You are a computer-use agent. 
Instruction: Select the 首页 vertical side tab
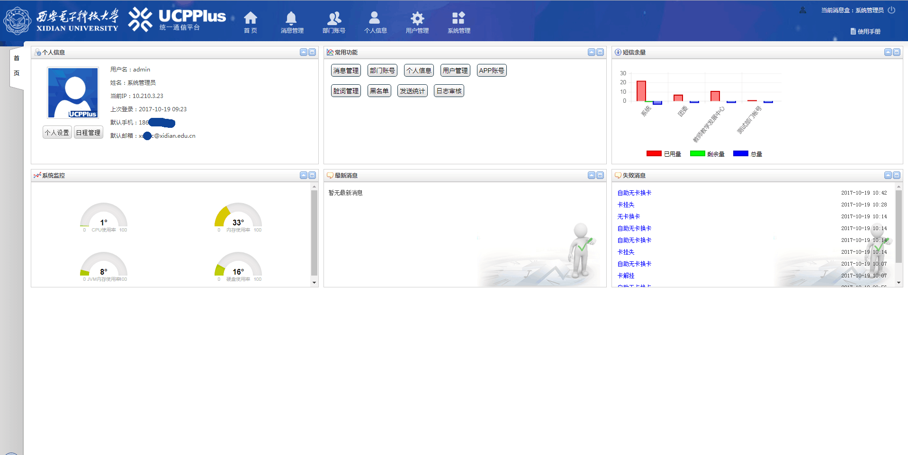point(17,65)
